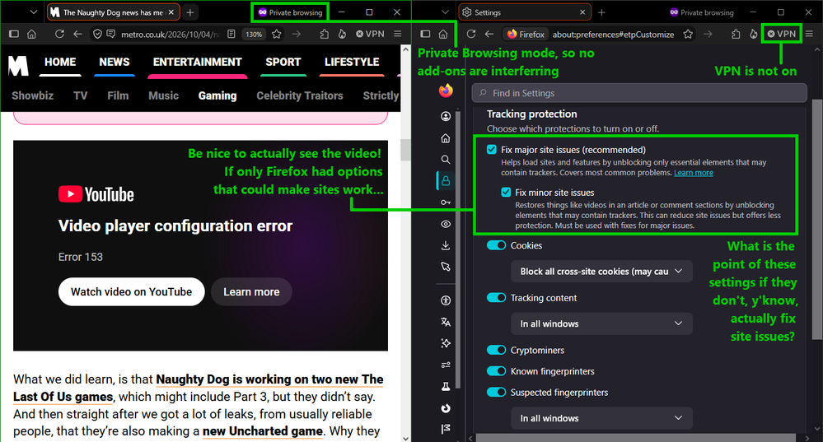Open the NEWS menu on Metro site
Screen dimensions: 823x442
115,62
